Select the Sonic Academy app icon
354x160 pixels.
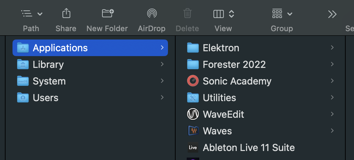[193, 81]
